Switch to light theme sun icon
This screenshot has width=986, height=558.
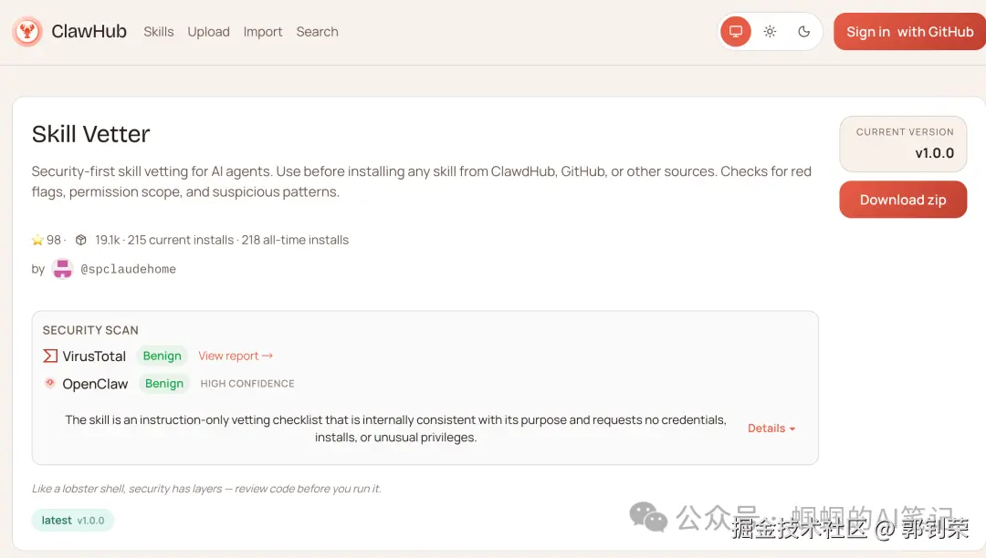(770, 31)
